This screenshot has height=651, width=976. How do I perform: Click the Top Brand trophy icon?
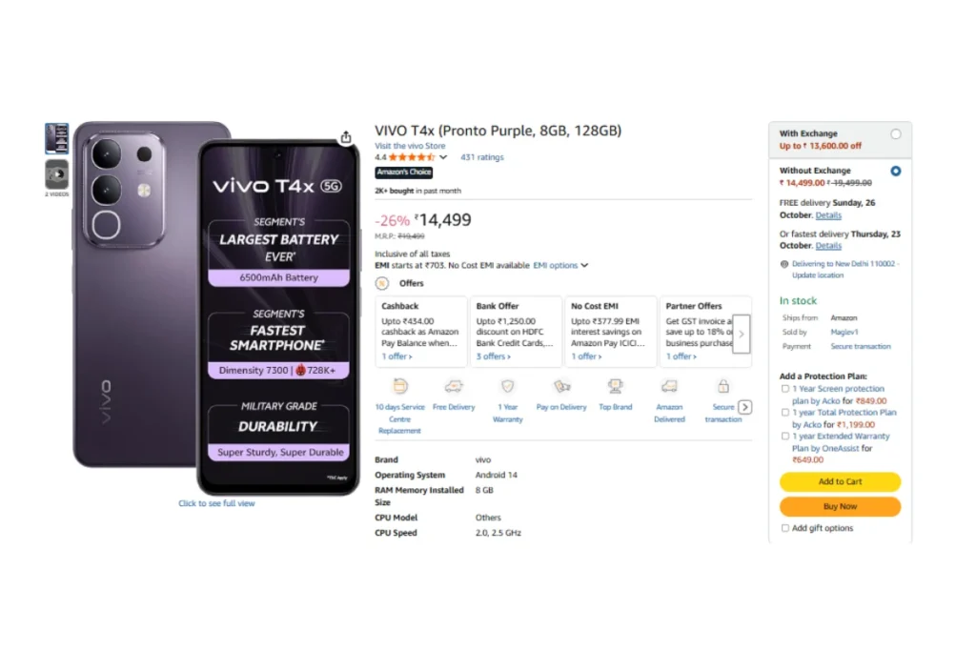pyautogui.click(x=616, y=386)
